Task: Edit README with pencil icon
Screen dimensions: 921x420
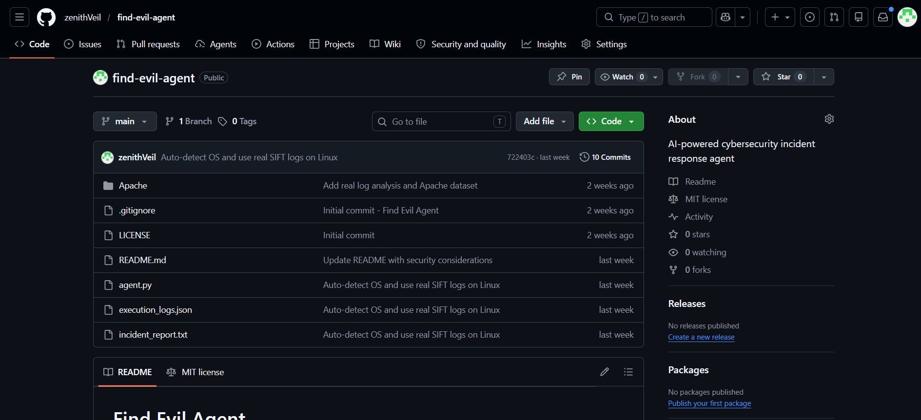Action: pos(605,372)
